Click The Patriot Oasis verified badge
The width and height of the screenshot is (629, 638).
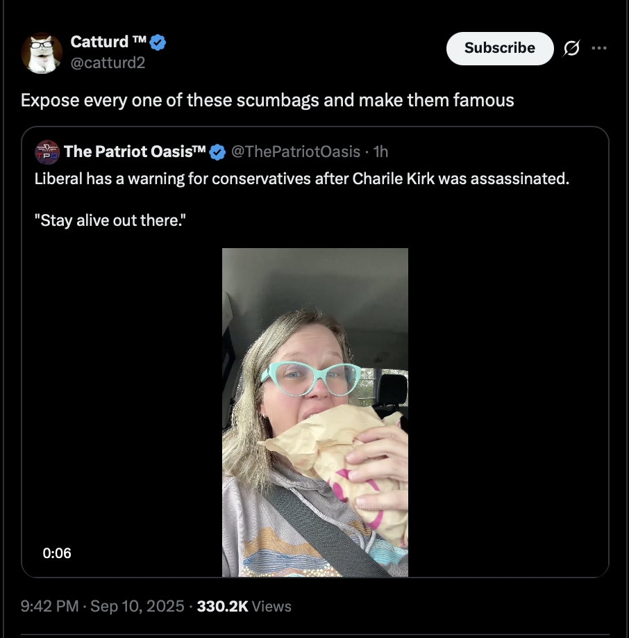(218, 152)
